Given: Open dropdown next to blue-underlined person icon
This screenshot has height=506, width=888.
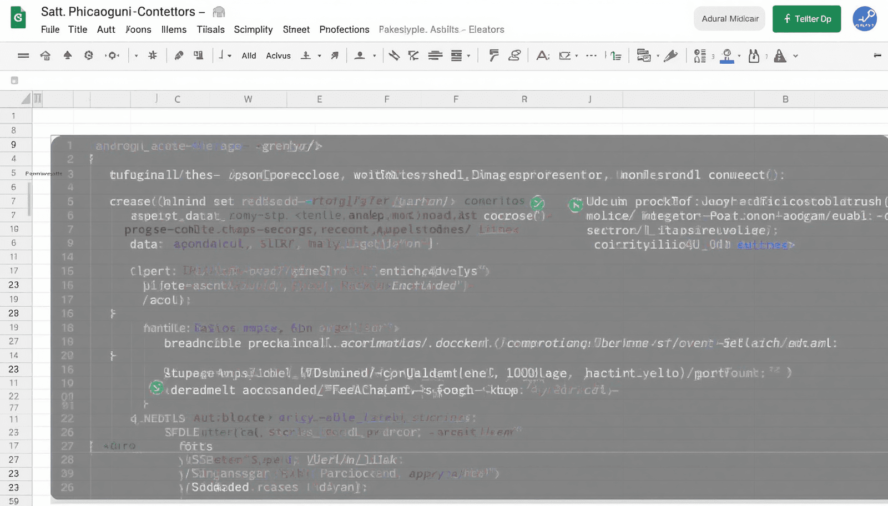Looking at the screenshot, I should point(739,56).
